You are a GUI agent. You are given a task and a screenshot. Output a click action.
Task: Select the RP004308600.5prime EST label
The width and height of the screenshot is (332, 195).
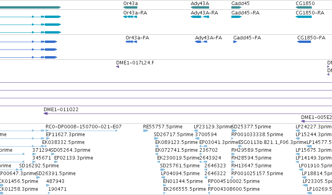click(x=234, y=189)
